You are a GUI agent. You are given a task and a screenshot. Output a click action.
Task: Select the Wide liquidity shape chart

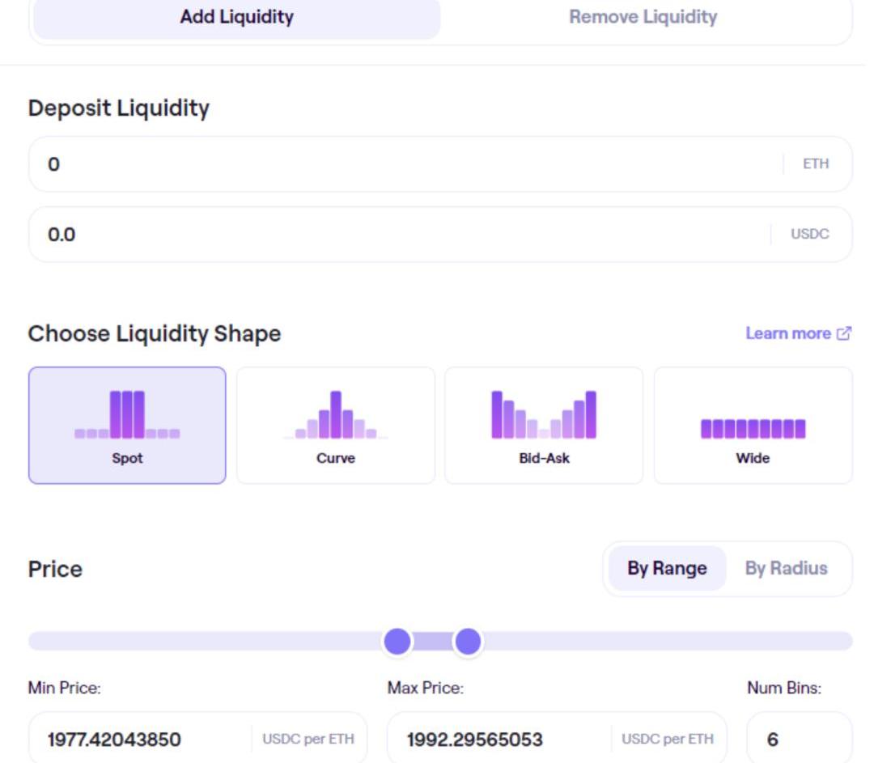pos(753,425)
